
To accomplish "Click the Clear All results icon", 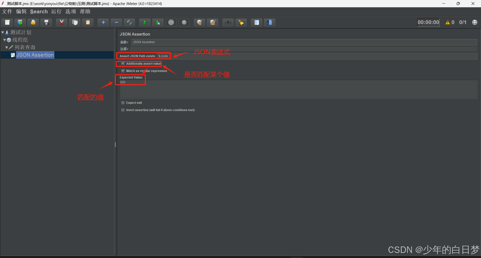I will pos(213,22).
